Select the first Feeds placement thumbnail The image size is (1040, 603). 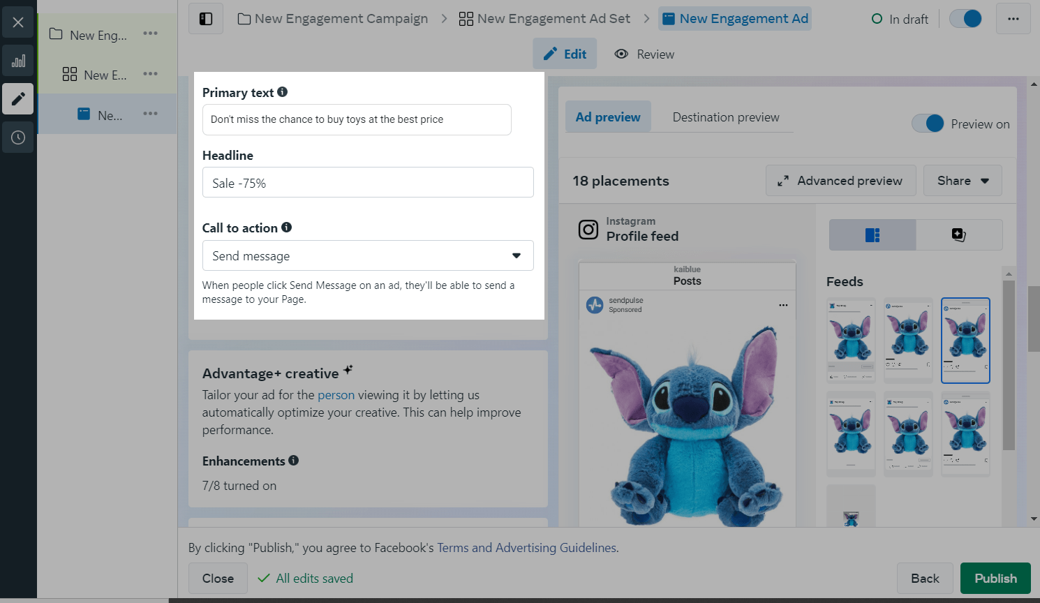[851, 340]
